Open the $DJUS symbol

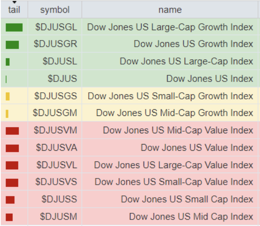(62, 79)
